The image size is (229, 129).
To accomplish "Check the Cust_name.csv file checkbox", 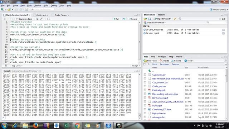I will tap(145, 75).
